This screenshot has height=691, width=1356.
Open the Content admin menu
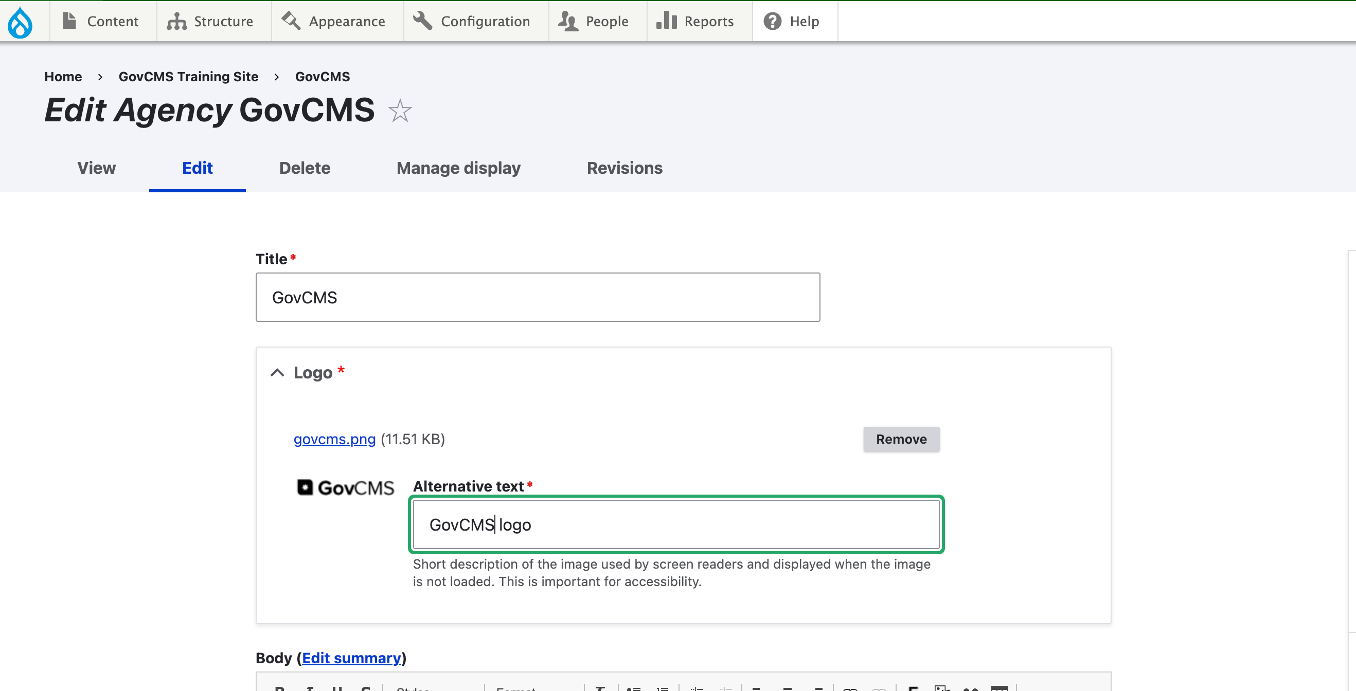[x=100, y=22]
